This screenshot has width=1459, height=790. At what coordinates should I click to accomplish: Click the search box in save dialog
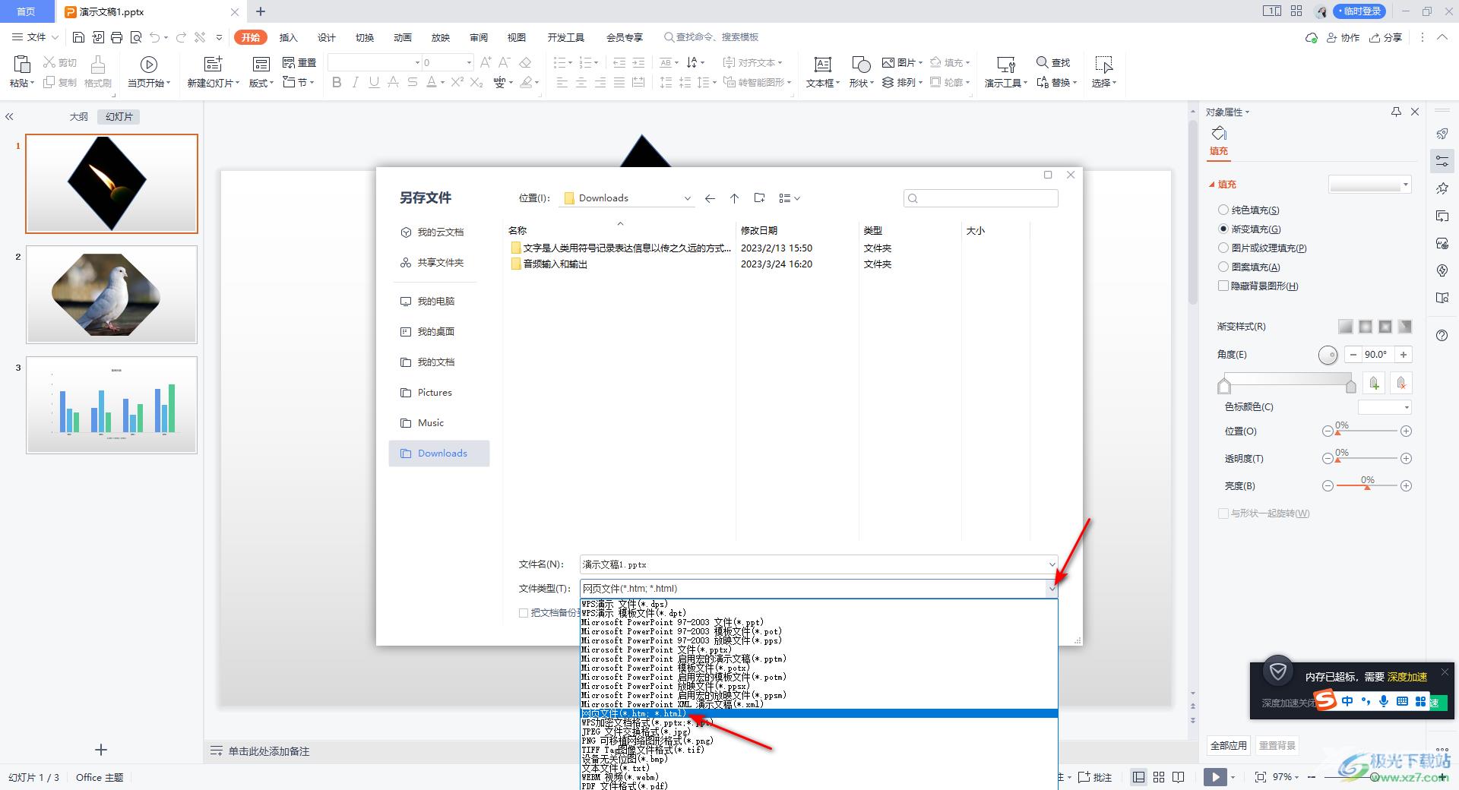(980, 198)
